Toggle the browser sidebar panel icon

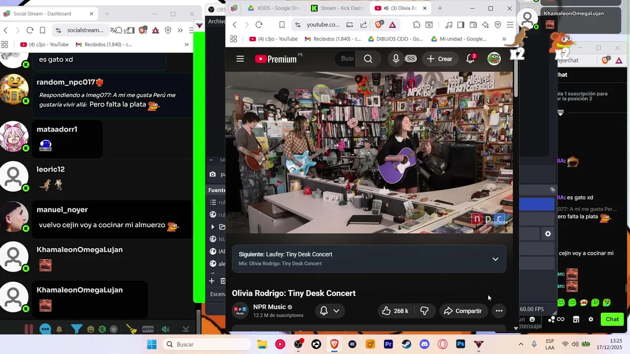[x=461, y=25]
